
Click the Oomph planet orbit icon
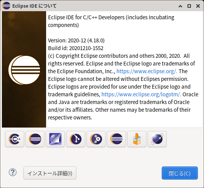coord(157,139)
